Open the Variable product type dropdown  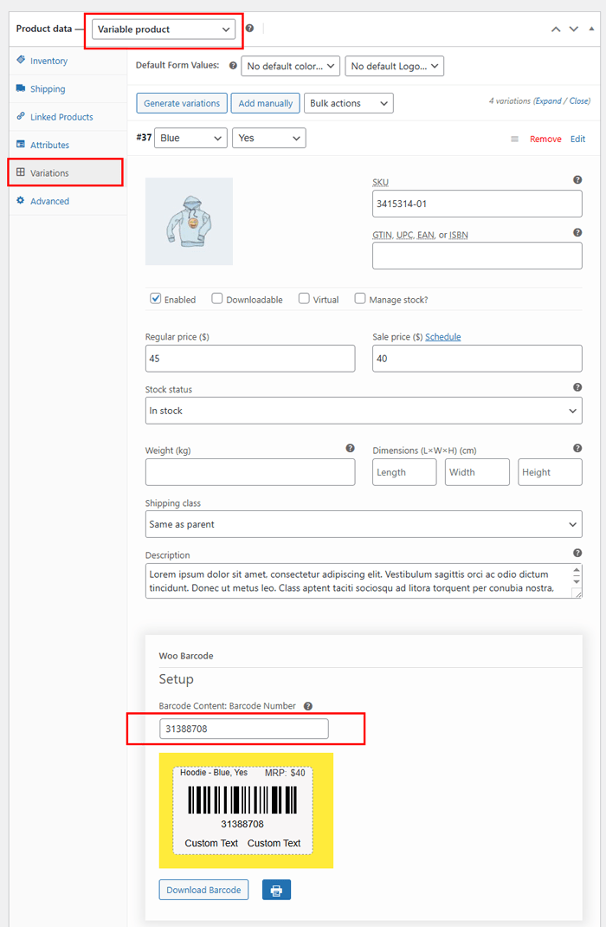tap(164, 29)
